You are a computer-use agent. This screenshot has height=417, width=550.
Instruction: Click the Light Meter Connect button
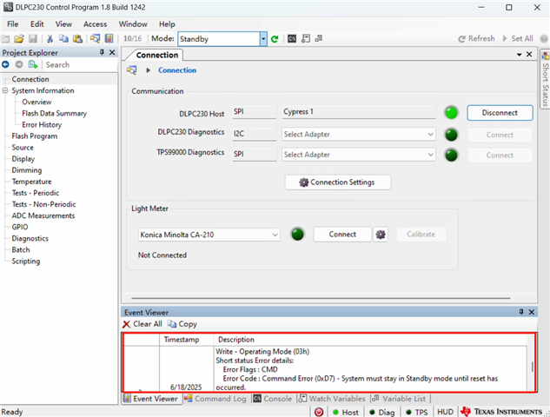[342, 235]
